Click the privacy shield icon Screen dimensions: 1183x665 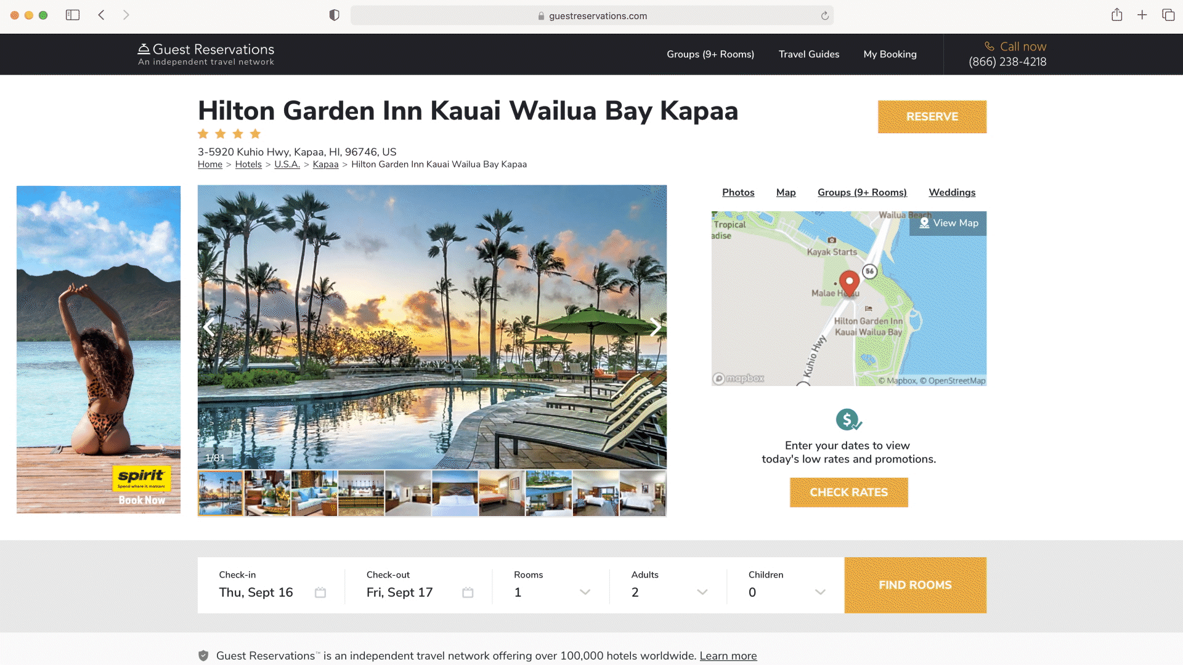click(334, 15)
